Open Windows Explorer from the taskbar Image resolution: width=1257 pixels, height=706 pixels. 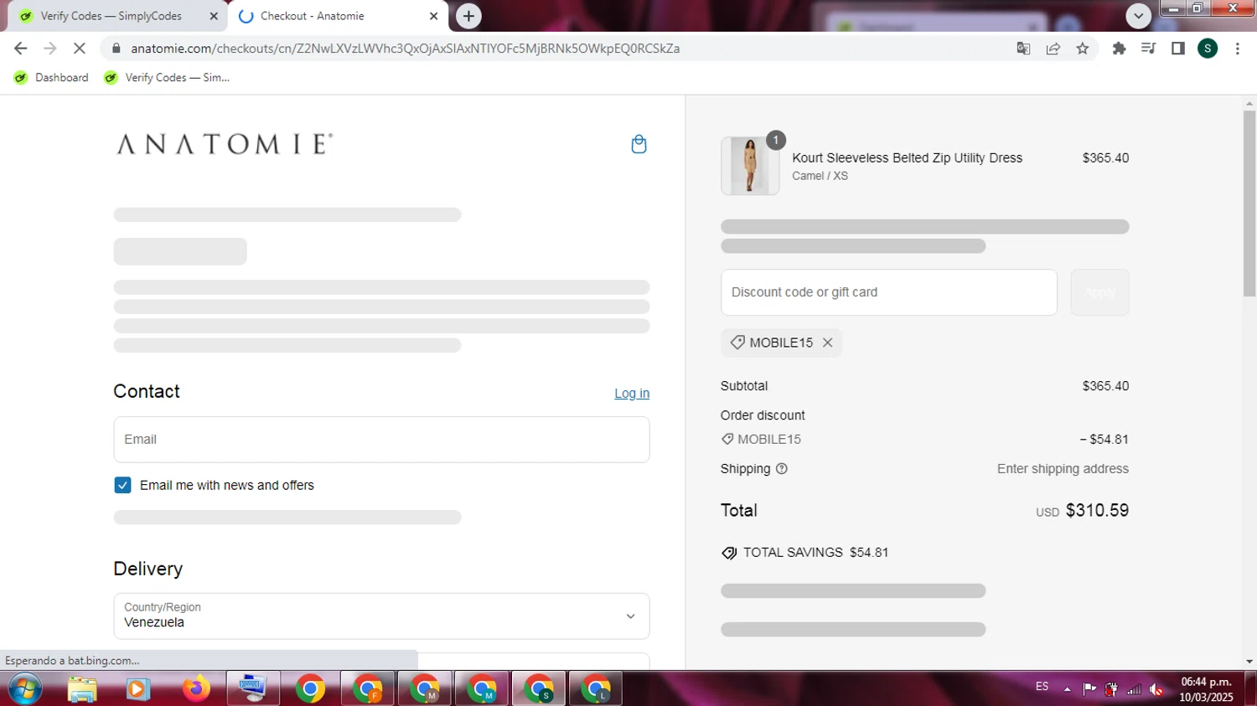(x=82, y=688)
